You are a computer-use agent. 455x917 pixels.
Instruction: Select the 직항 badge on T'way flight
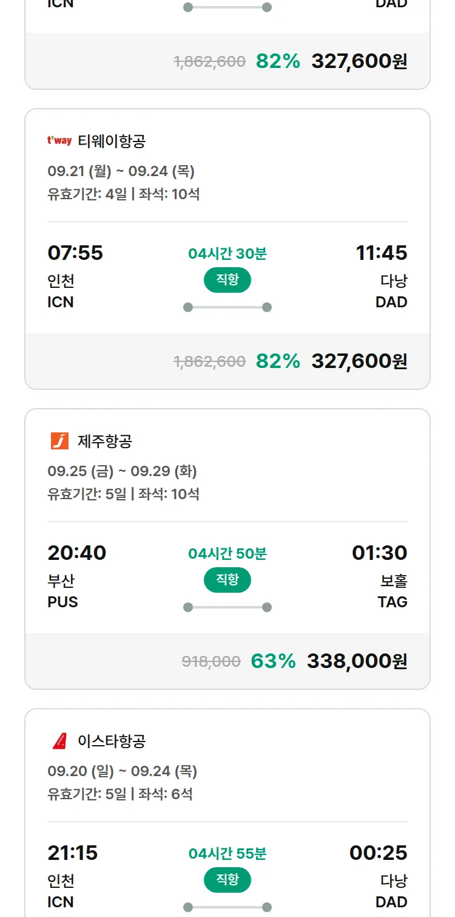[x=227, y=280]
